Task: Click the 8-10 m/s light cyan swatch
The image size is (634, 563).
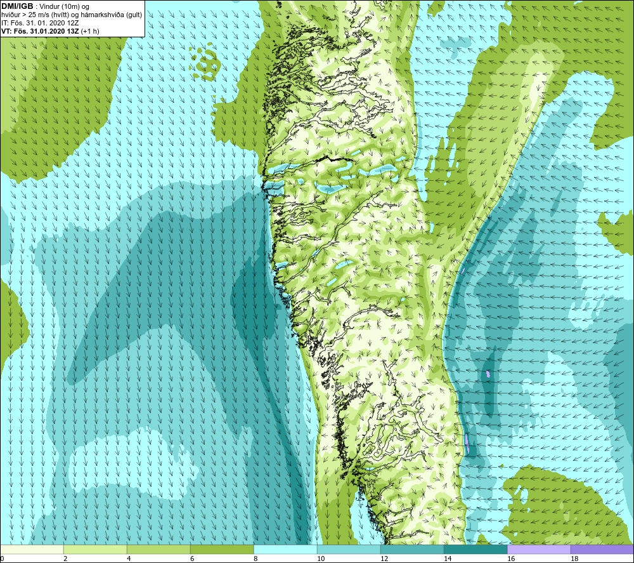Action: [x=285, y=549]
